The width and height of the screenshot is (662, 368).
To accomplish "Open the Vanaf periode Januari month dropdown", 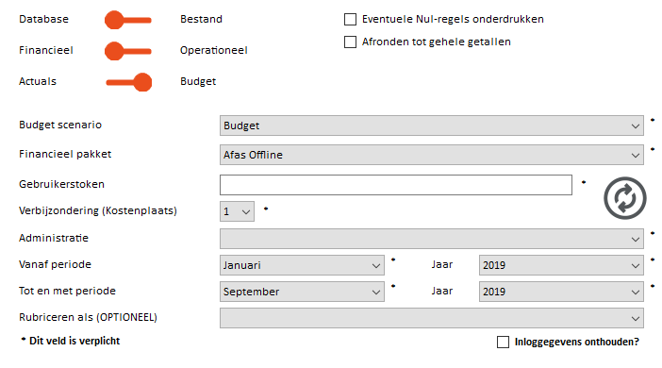I will 302,265.
